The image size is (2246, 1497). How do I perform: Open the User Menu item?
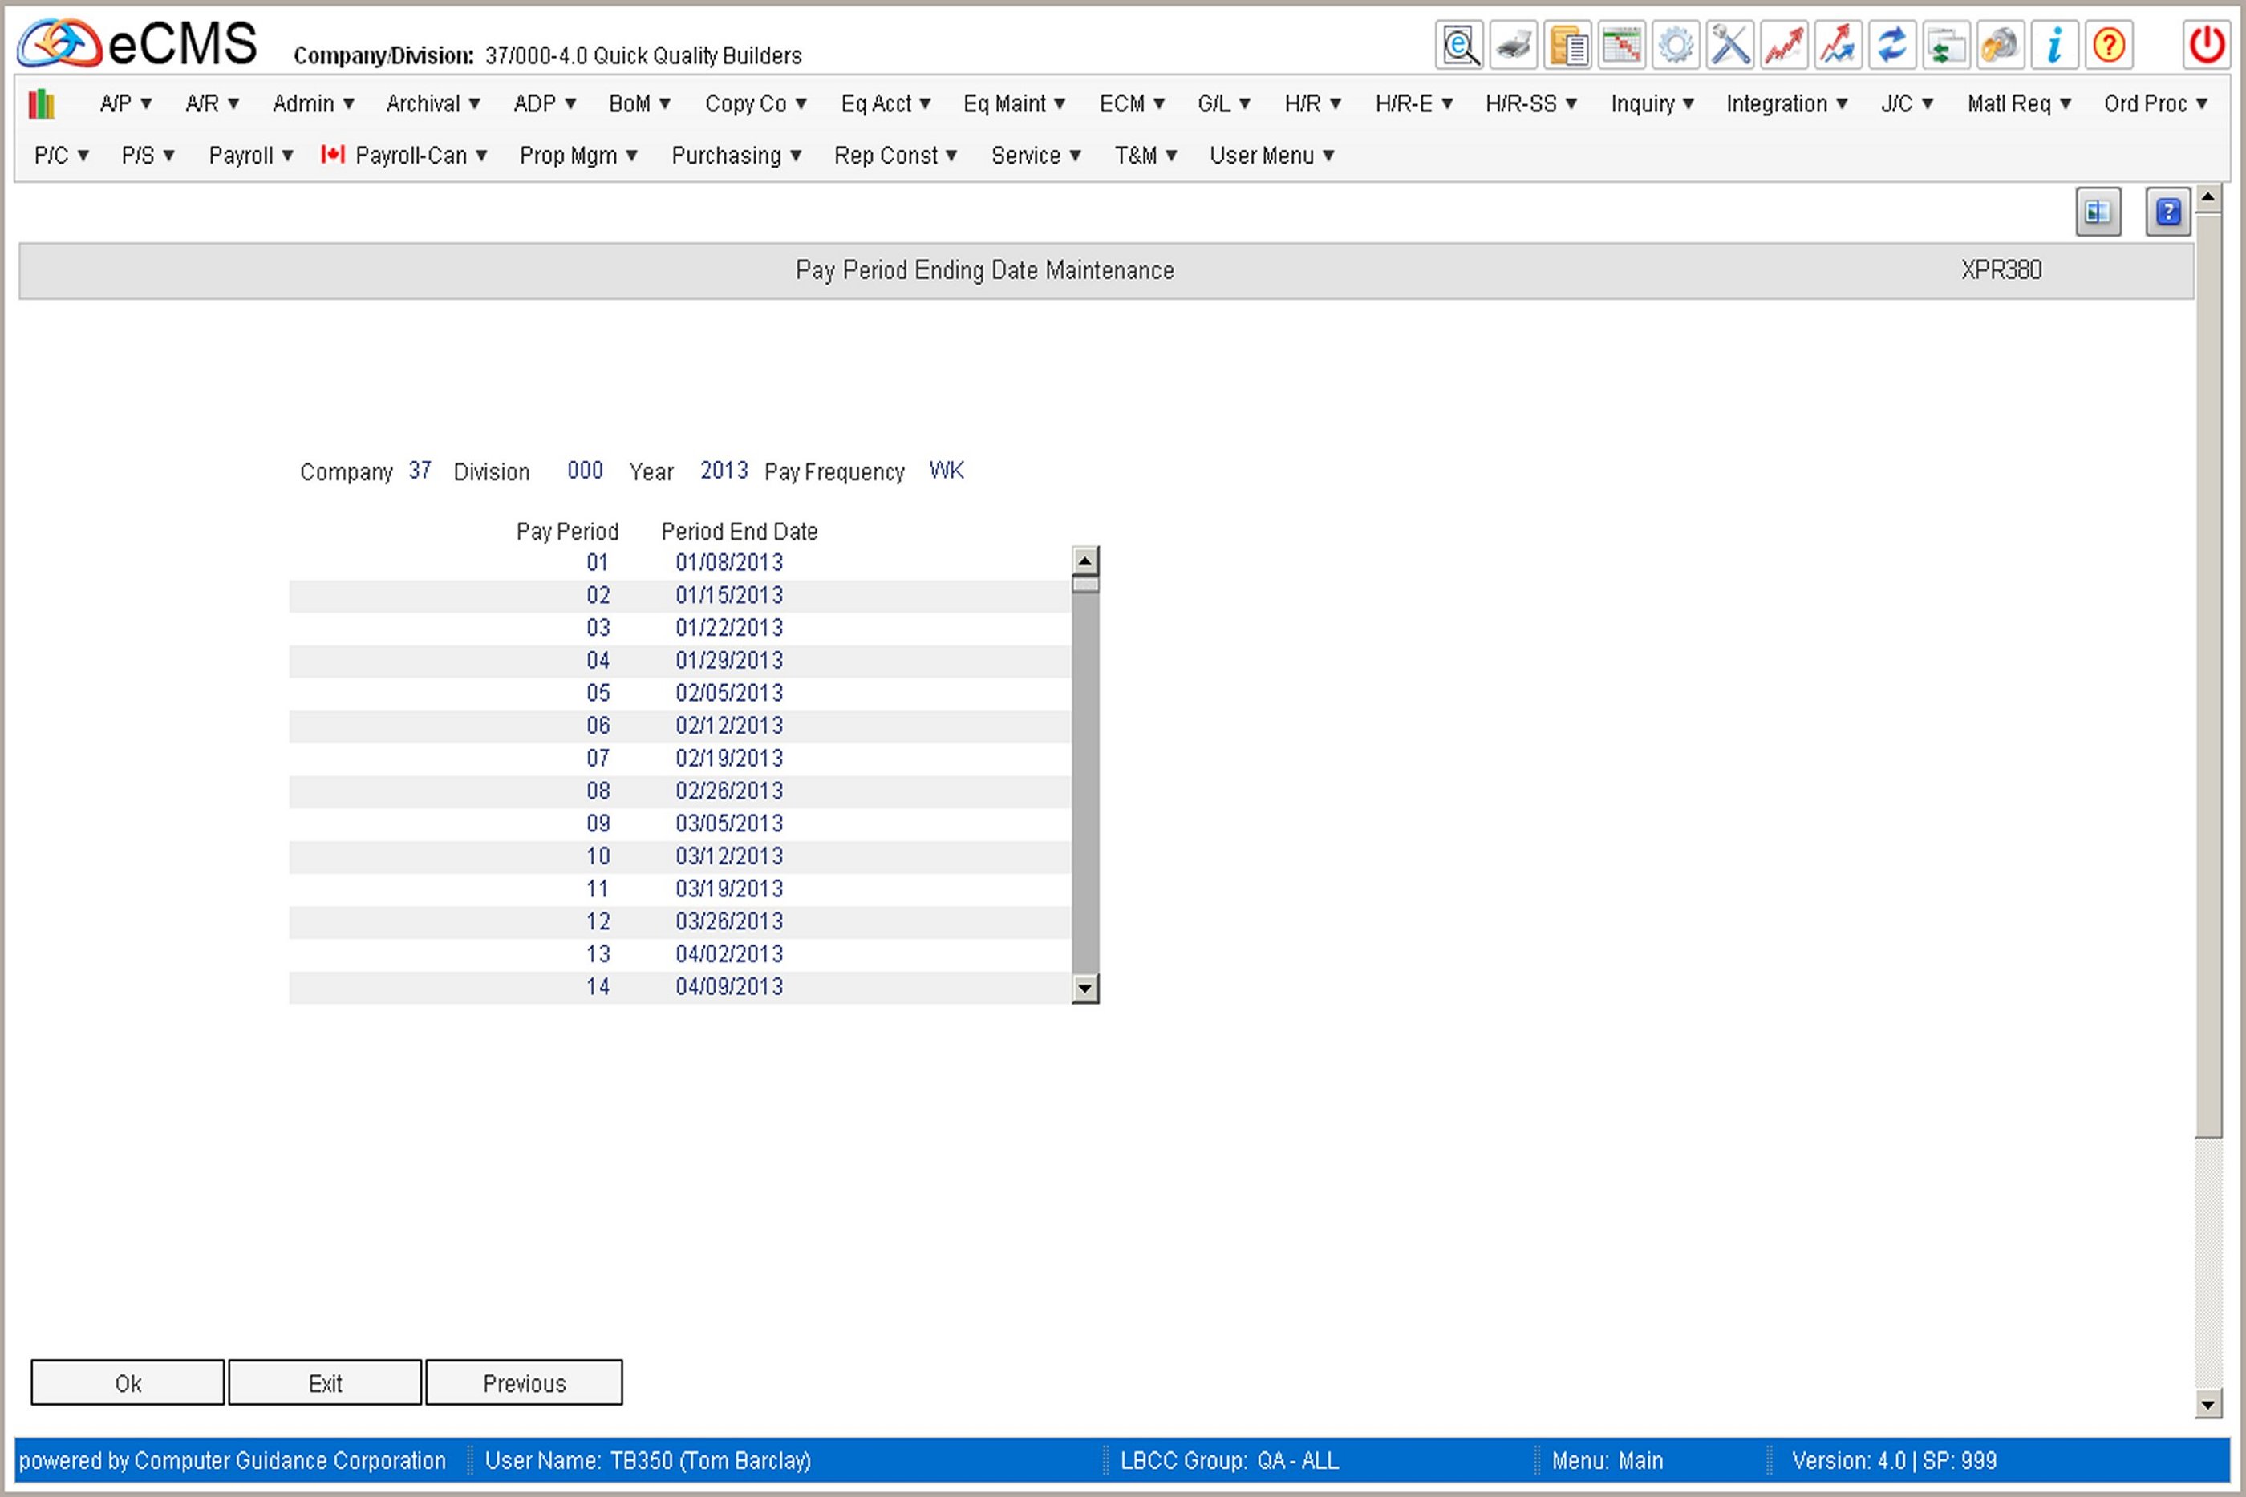(x=1271, y=156)
